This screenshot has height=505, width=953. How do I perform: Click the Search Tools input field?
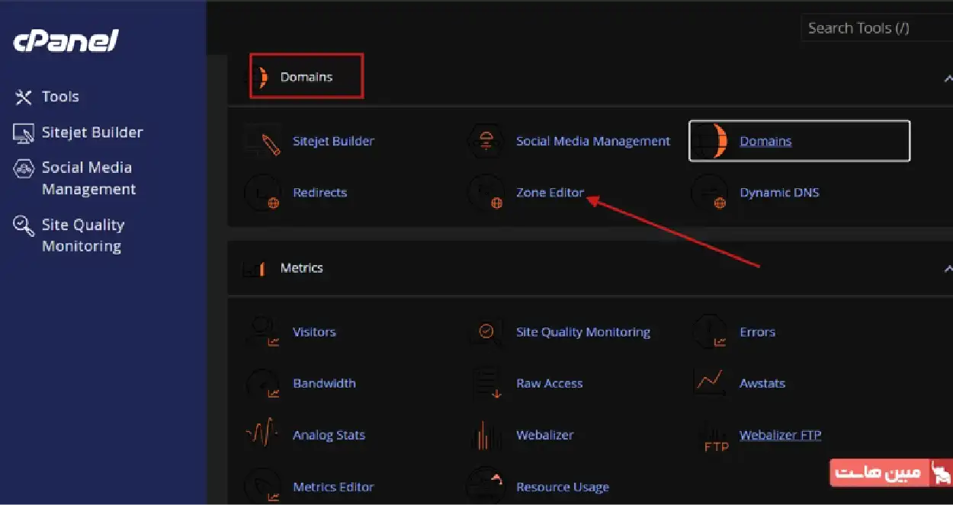click(x=877, y=29)
